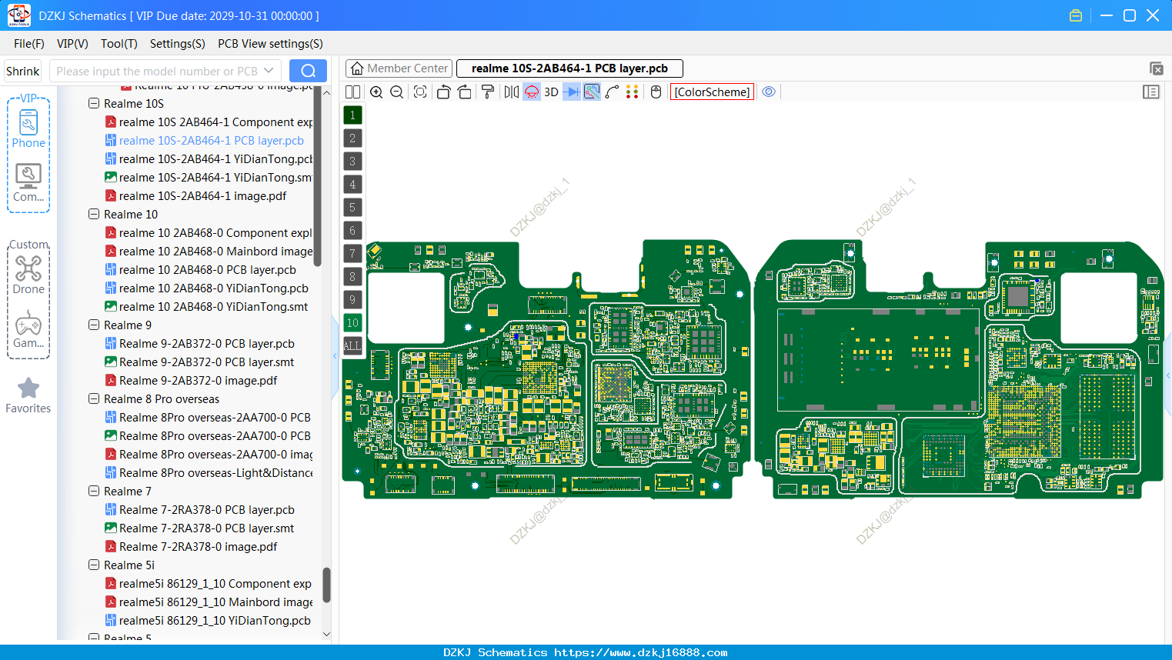Show PCB layer 5
The image size is (1172, 660).
(352, 208)
